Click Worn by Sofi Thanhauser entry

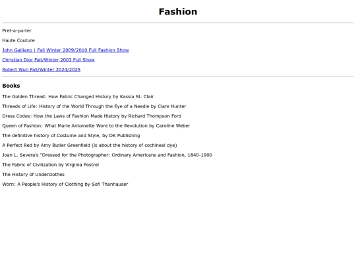click(65, 185)
